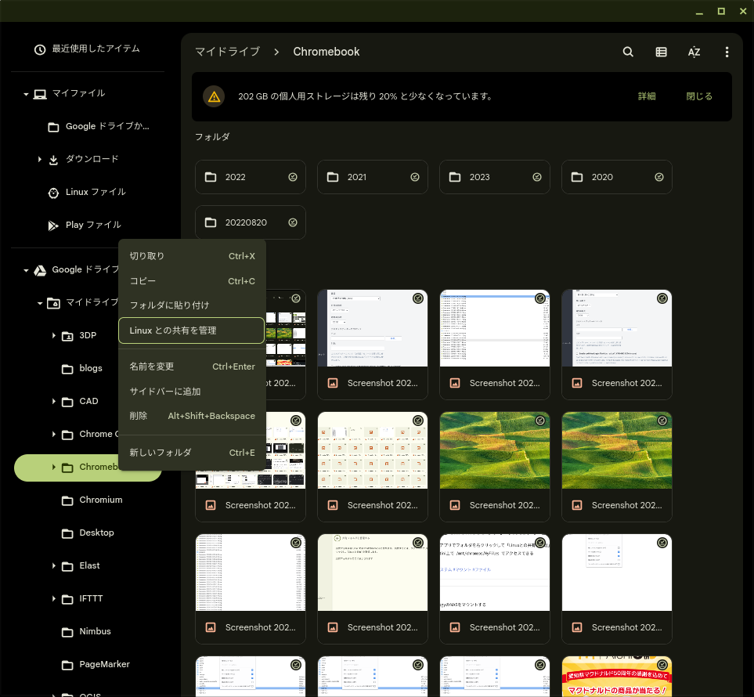Expand the 3DP folder node
Screen dimensions: 754x697
tap(53, 335)
